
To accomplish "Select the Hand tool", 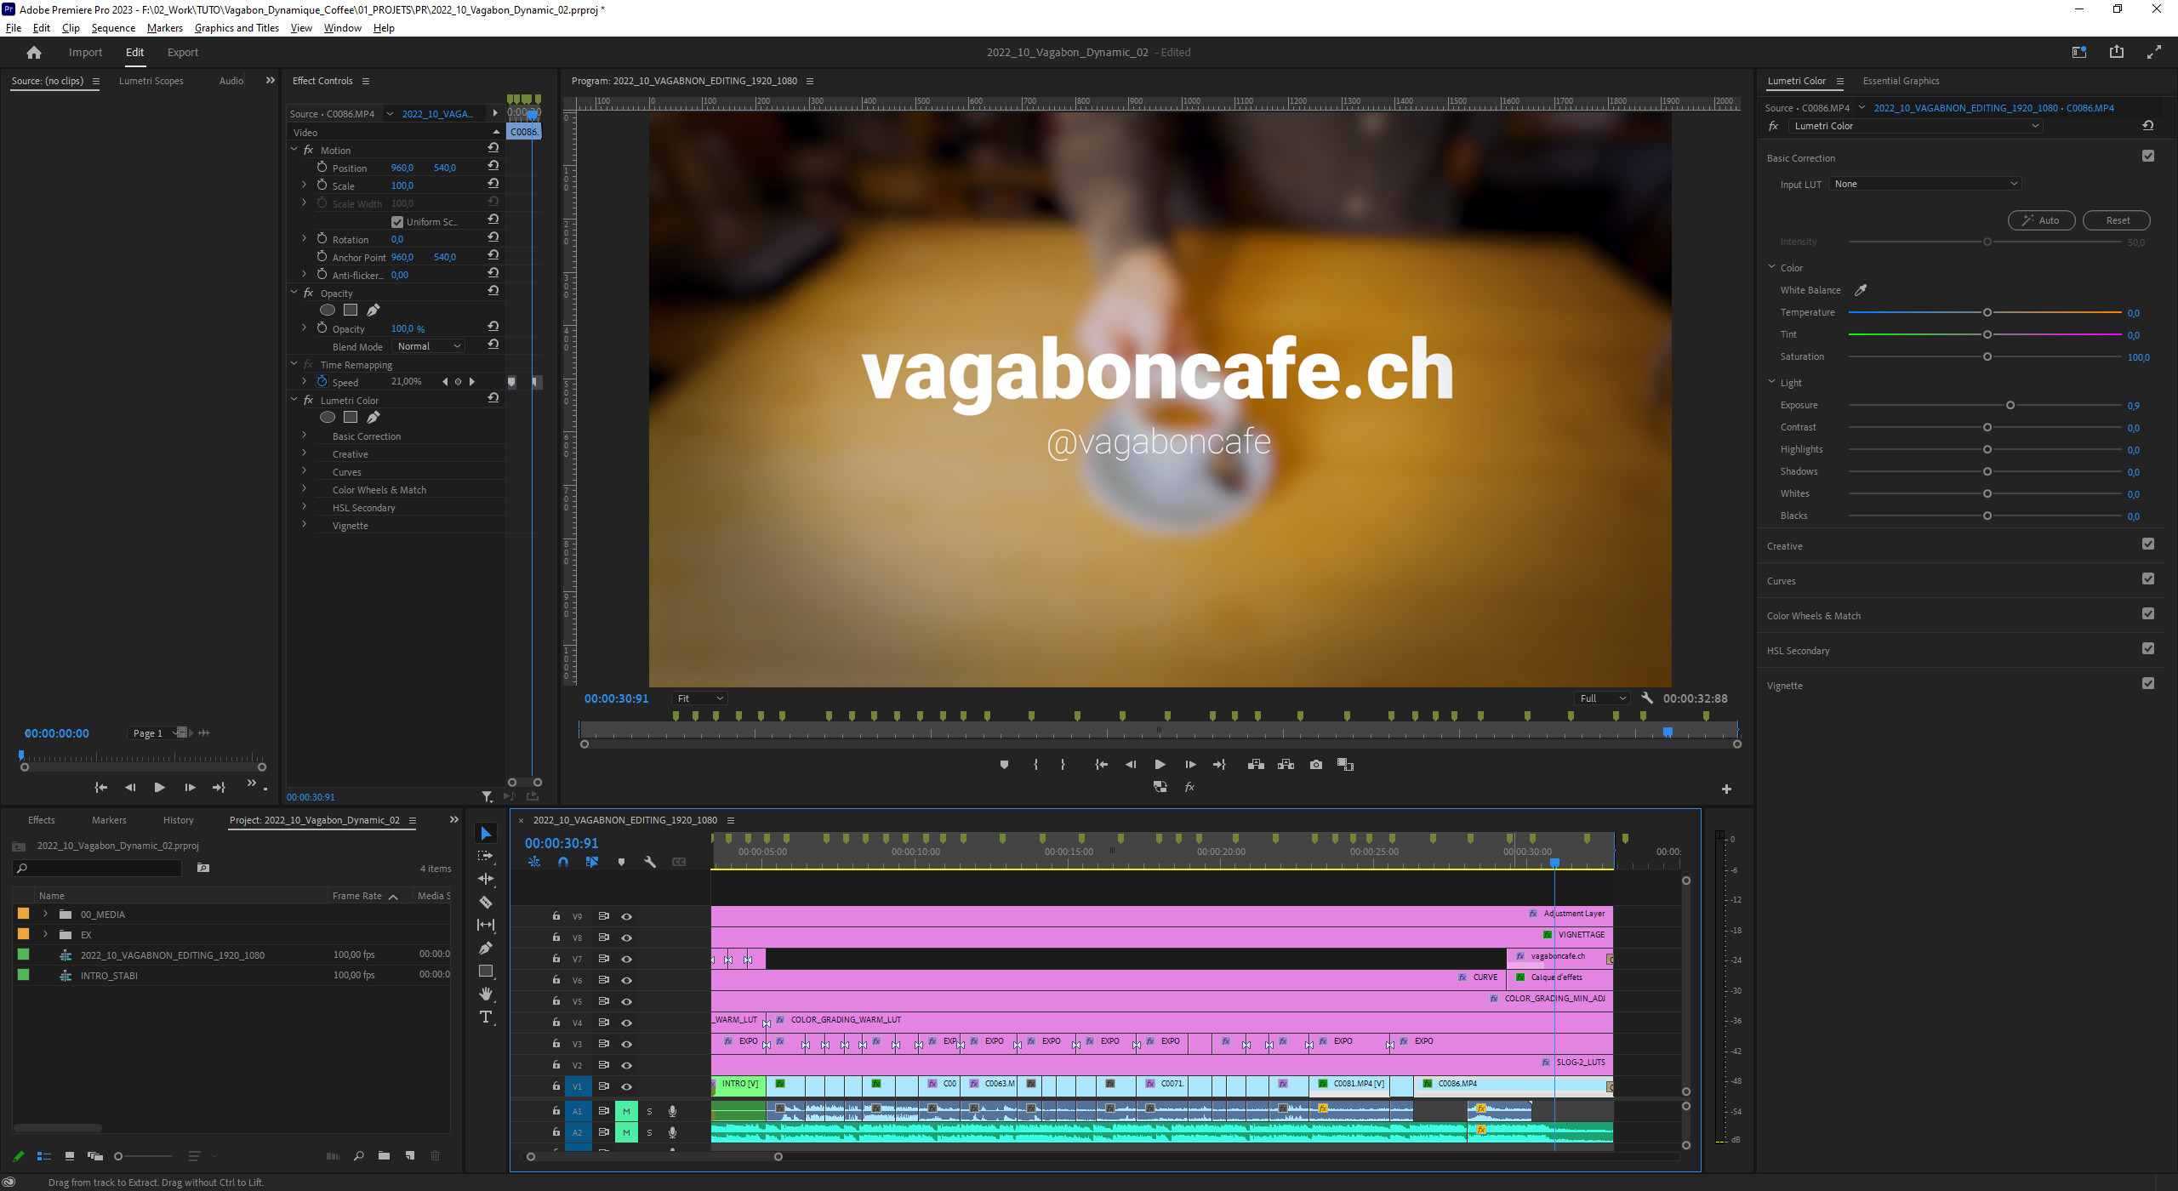I will tap(486, 994).
